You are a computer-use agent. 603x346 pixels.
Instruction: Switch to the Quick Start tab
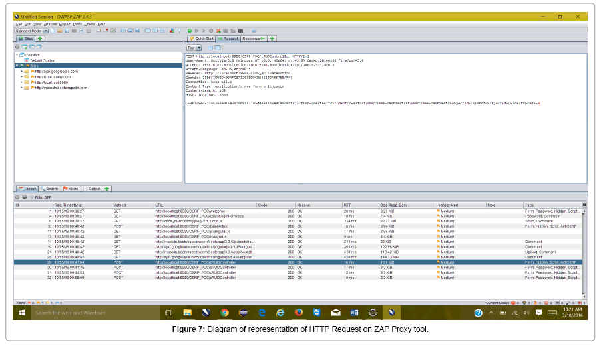click(x=201, y=39)
